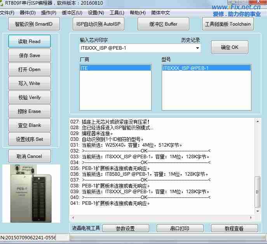Click the 智能识别 SmartID button
This screenshot has height=244, width=267.
pos(34,24)
